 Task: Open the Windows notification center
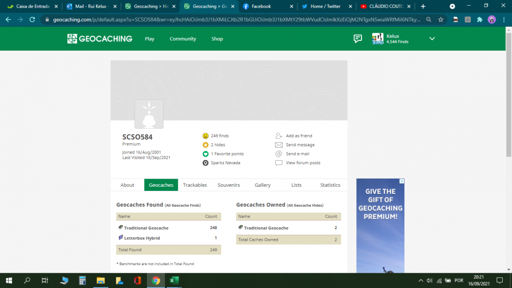click(500, 280)
